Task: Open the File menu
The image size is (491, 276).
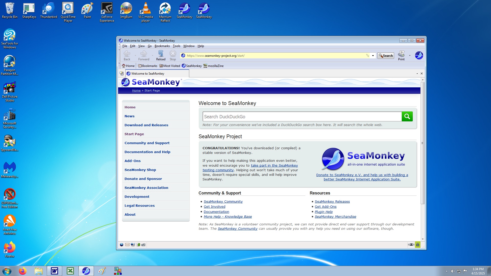Action: point(125,46)
